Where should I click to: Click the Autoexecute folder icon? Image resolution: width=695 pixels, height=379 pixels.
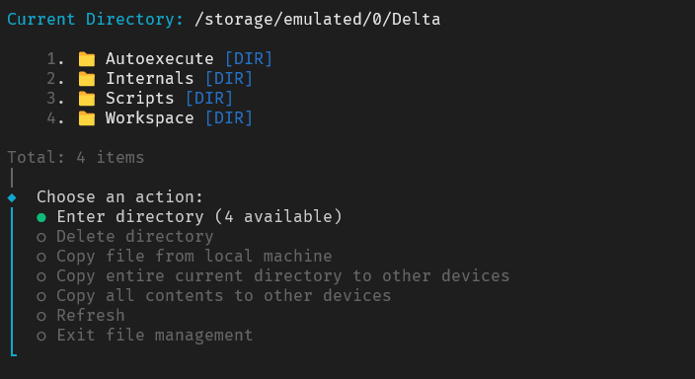pyautogui.click(x=87, y=59)
